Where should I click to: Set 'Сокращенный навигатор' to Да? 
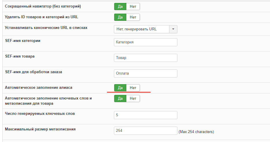point(120,6)
